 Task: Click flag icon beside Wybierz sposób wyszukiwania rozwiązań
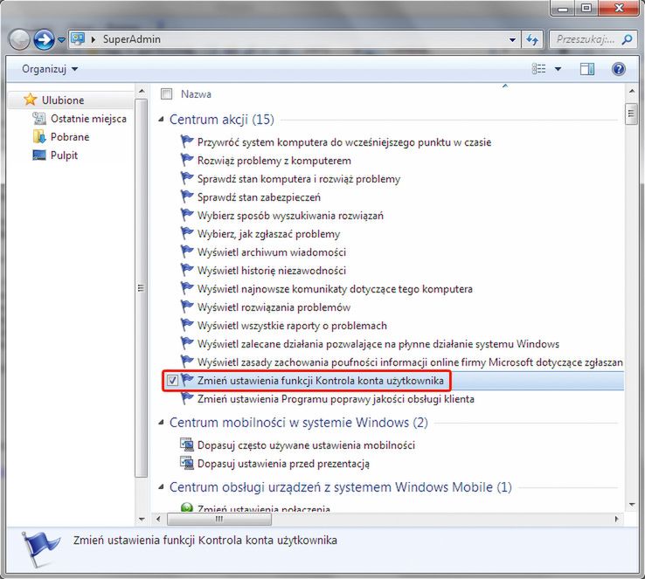[x=187, y=215]
